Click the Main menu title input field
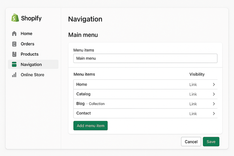The image size is (234, 156). [145, 58]
